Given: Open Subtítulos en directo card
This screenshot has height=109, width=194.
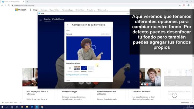Looking at the screenshot, I should click(142, 92).
